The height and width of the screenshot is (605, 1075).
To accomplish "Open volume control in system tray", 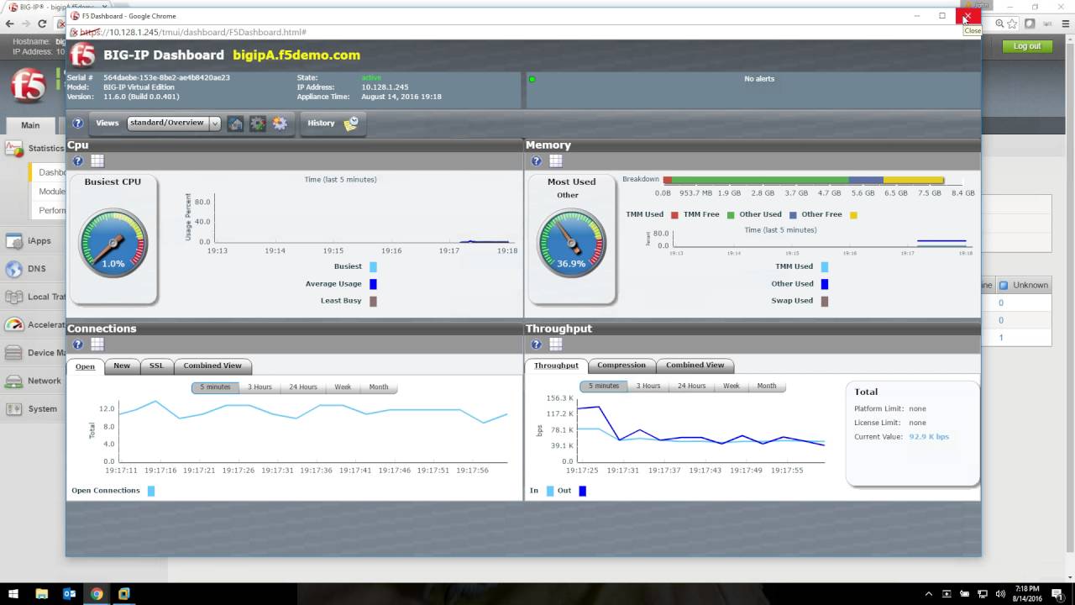I will 999,594.
